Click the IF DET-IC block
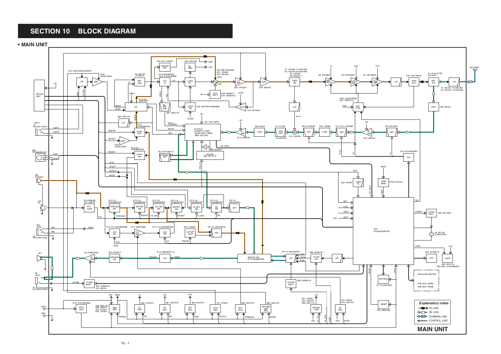This screenshot has width=501, height=354. tap(203, 132)
